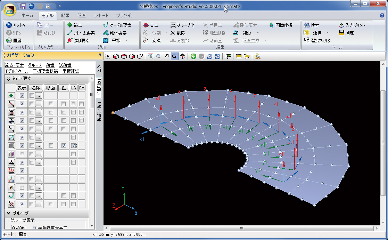Click the zoom-out magnifier icon
388x240 pixels.
point(158,56)
